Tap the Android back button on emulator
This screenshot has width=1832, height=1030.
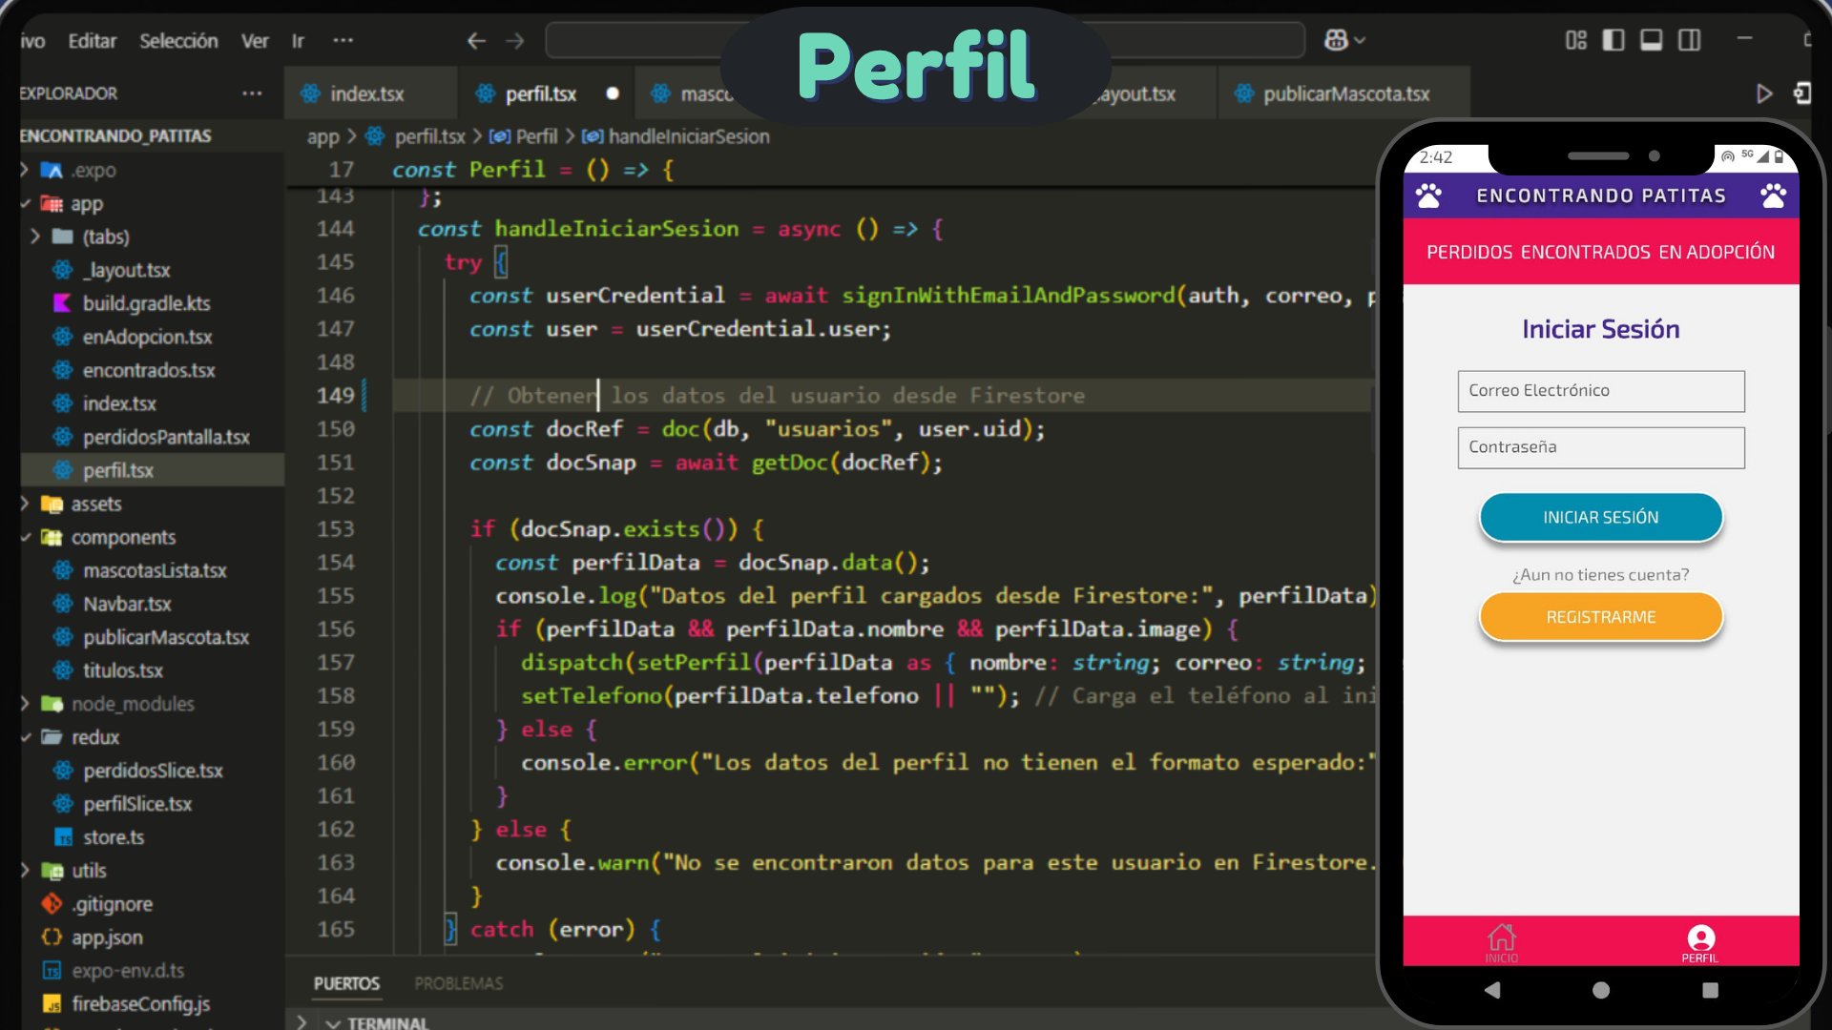[x=1492, y=990]
